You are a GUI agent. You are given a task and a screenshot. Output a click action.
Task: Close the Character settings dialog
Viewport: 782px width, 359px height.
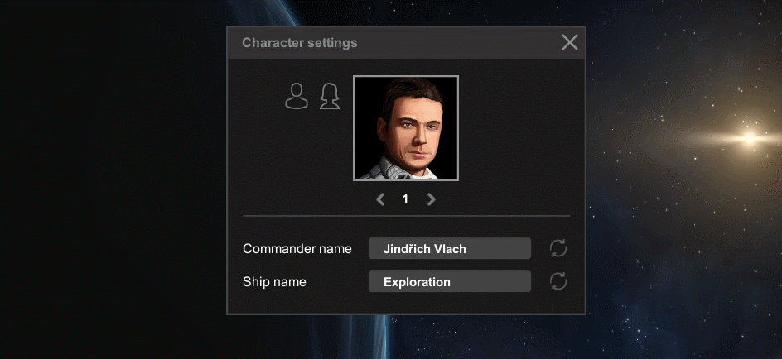click(570, 42)
